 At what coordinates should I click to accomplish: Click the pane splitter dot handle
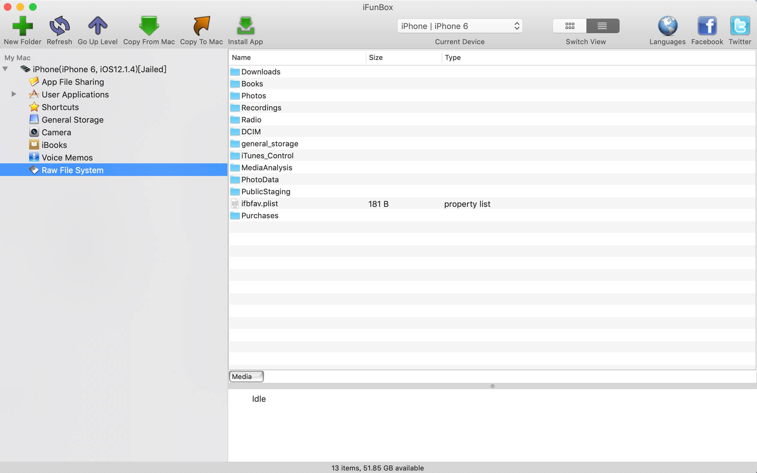tap(492, 386)
